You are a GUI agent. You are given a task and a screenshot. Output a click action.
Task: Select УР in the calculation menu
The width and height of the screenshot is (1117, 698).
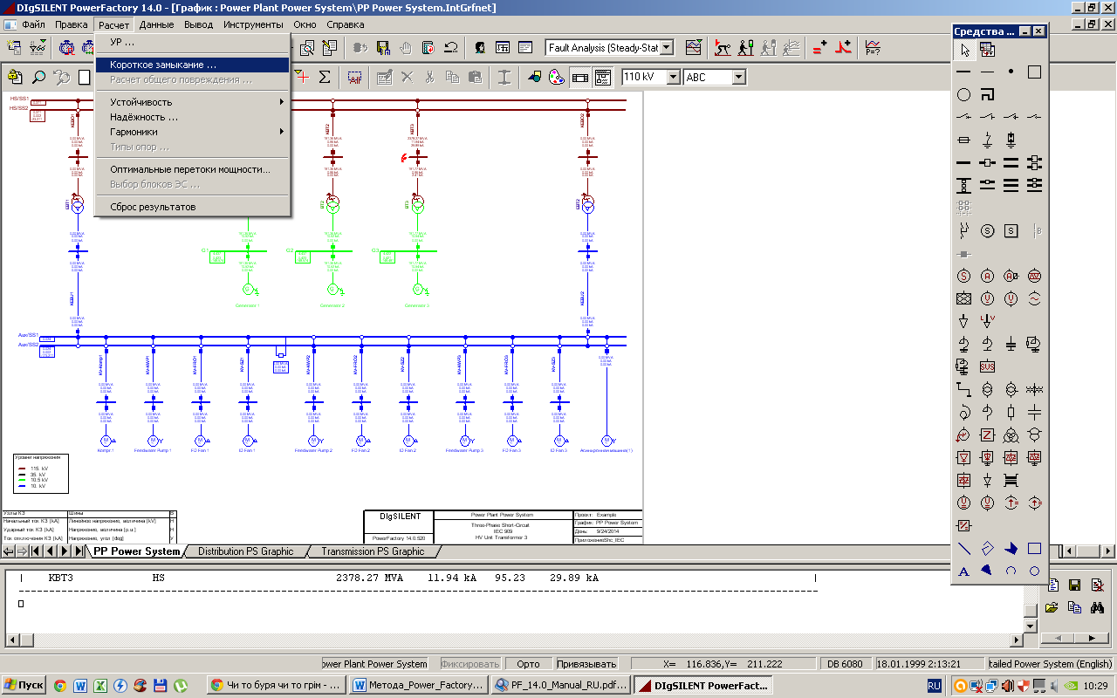pos(192,42)
